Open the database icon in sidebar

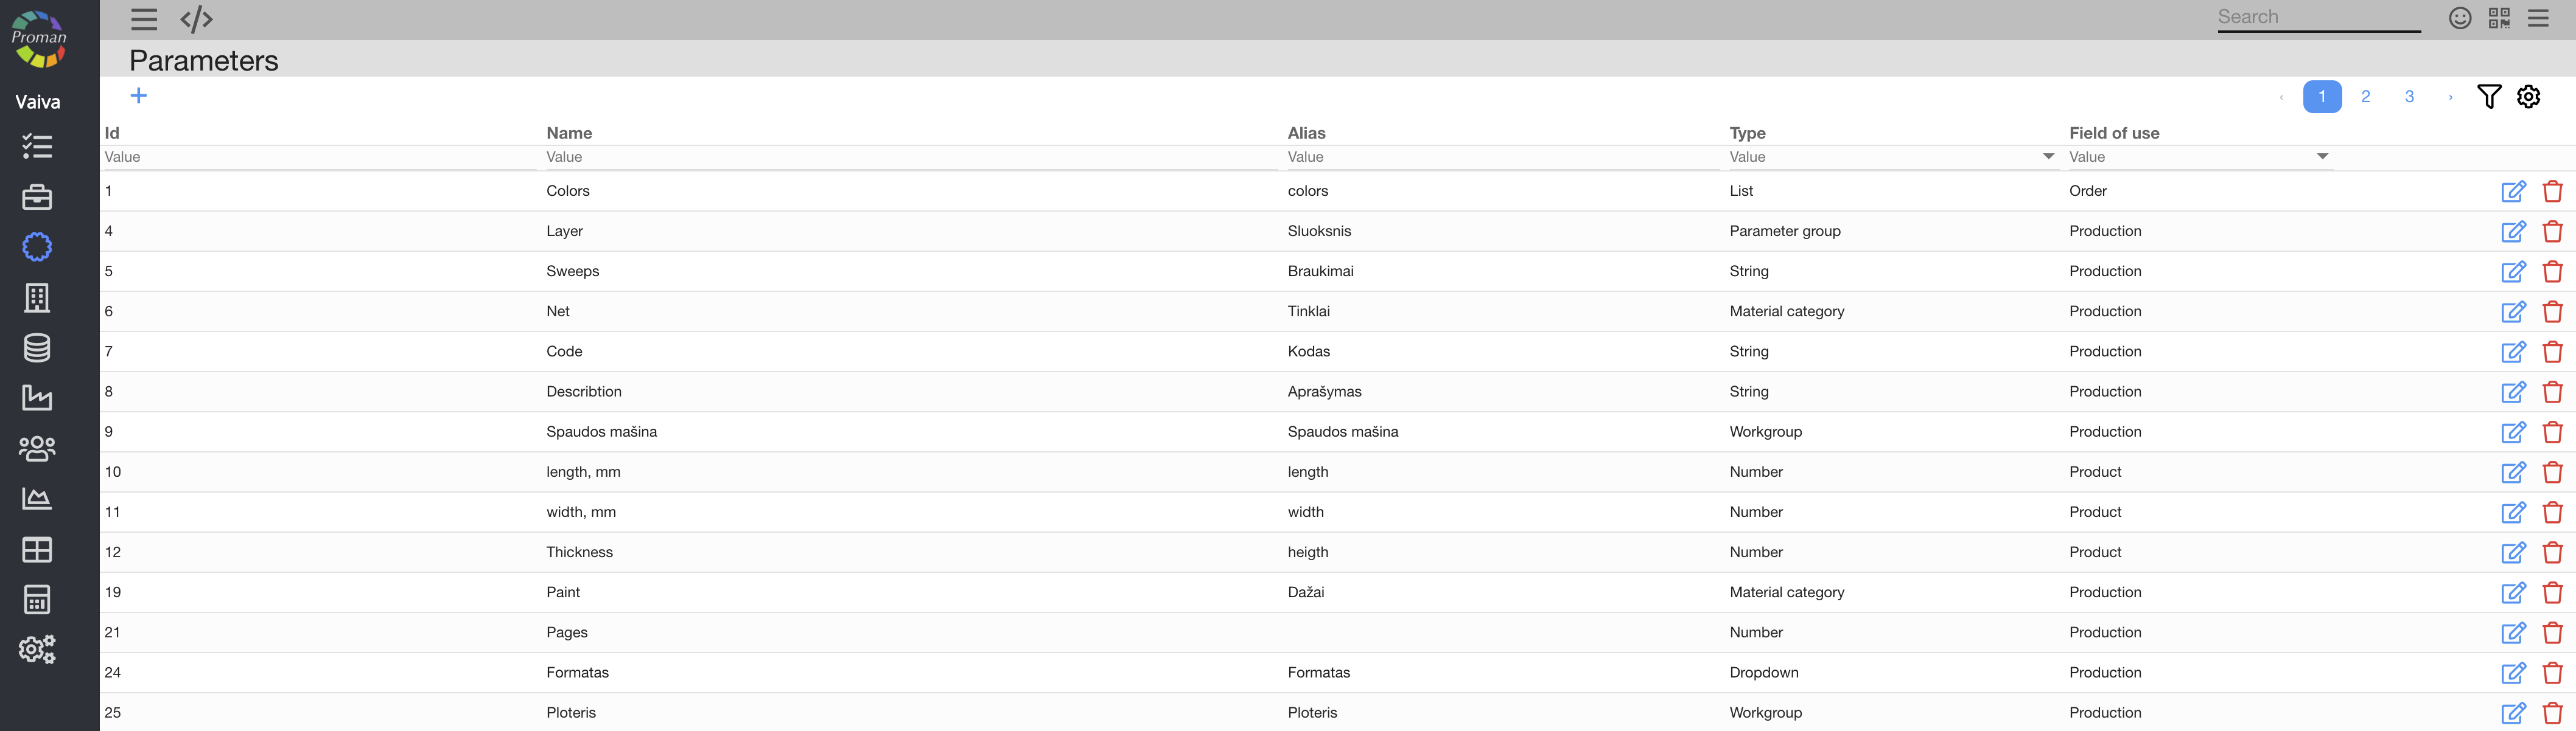37,347
